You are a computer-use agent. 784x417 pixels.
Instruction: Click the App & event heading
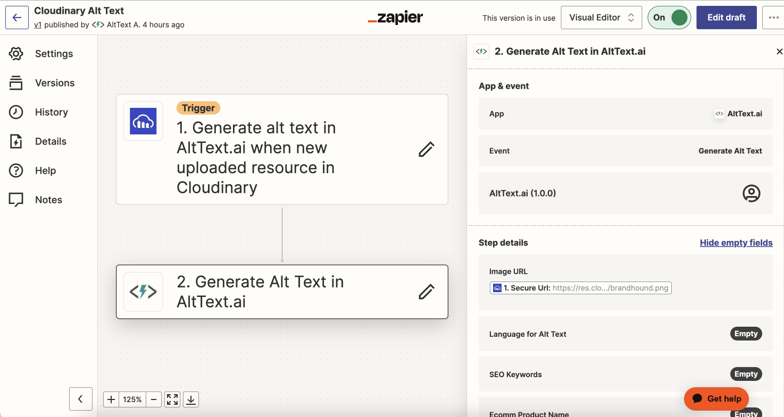pyautogui.click(x=504, y=86)
